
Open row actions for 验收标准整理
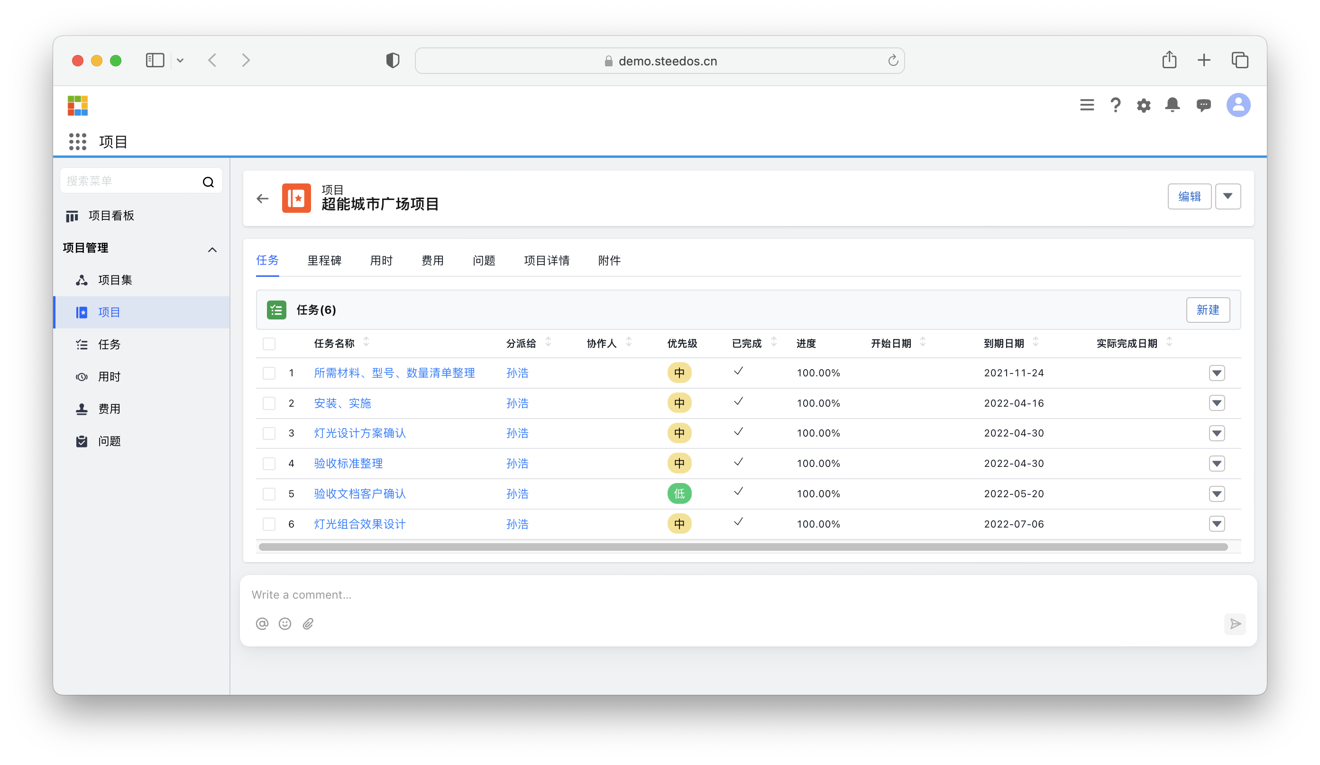click(x=1216, y=464)
